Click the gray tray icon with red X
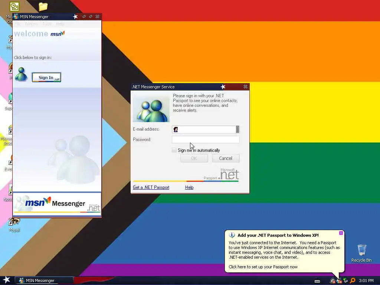380x285 pixels. [x=333, y=281]
